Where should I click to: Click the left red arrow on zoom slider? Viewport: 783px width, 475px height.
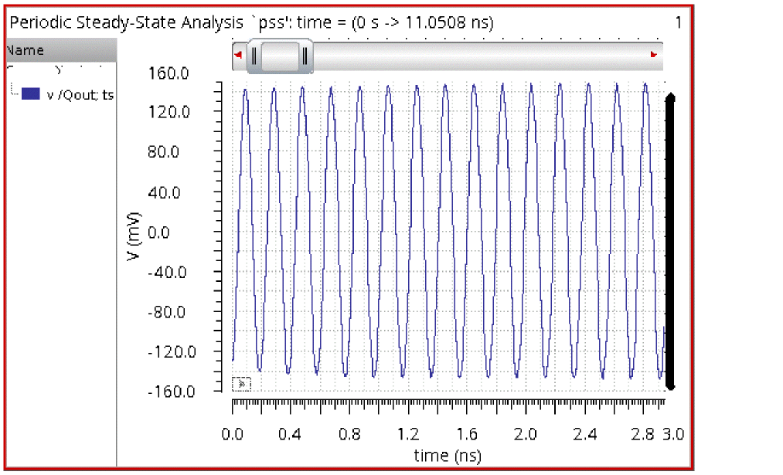click(x=238, y=55)
